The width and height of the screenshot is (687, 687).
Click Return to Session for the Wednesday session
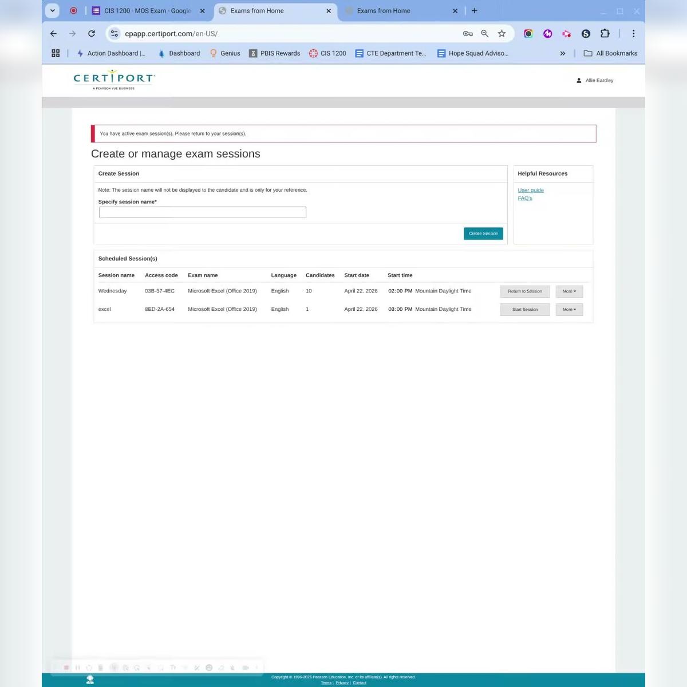[x=524, y=291]
